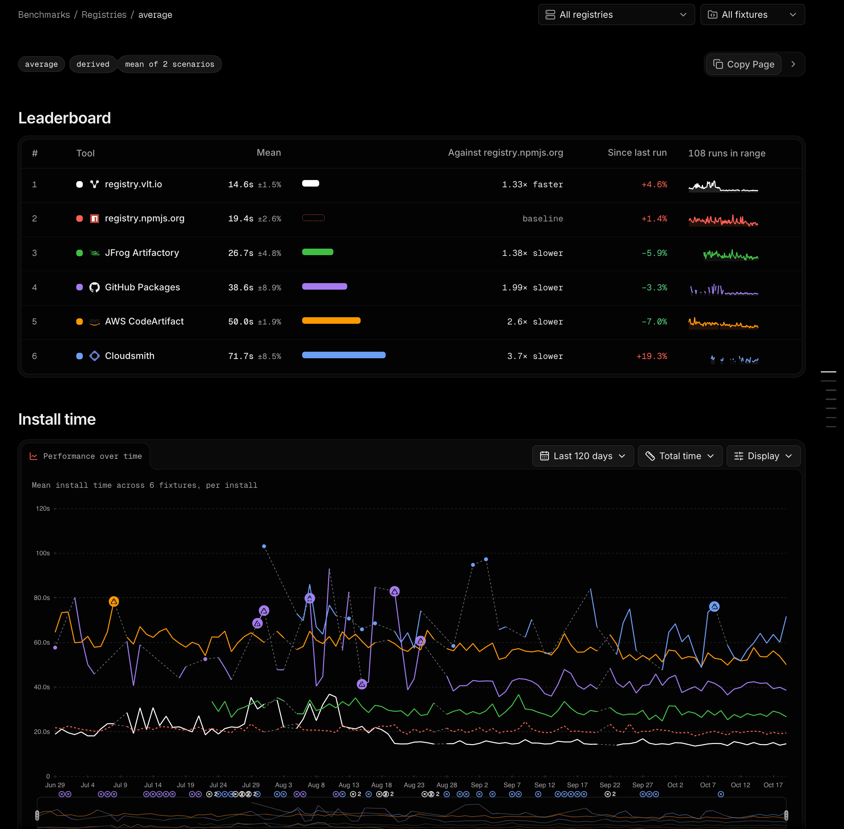This screenshot has width=844, height=829.
Task: Click the AWS CodeArtifact logo icon
Action: [94, 322]
